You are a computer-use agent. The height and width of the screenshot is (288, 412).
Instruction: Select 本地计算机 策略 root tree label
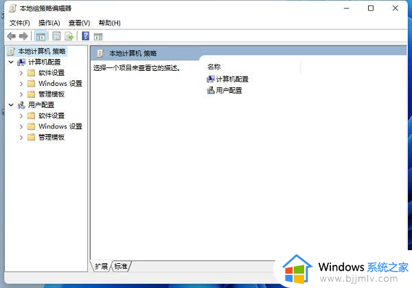tap(42, 52)
